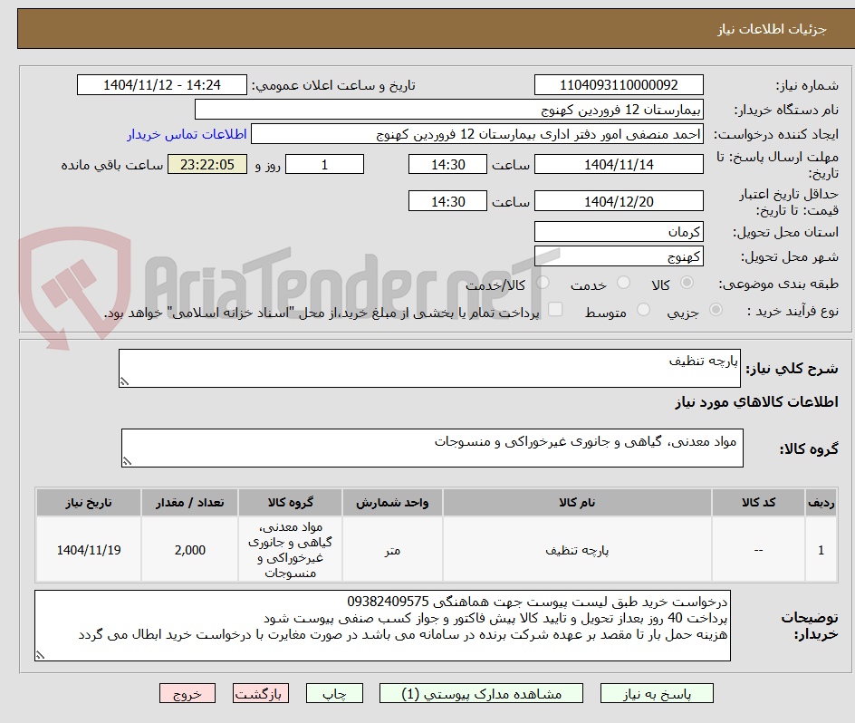Viewport: 855px width, 723px height.
Task: Click the response deadline time field 14:30
Action: pos(447,164)
